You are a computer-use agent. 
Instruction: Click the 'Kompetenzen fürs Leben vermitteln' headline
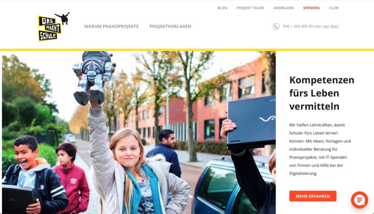coord(322,93)
